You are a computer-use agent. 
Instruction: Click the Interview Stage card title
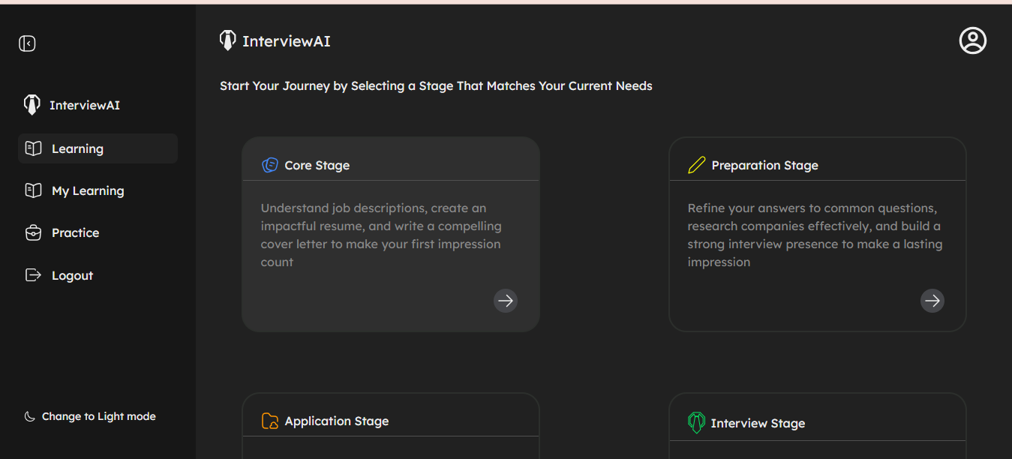758,423
